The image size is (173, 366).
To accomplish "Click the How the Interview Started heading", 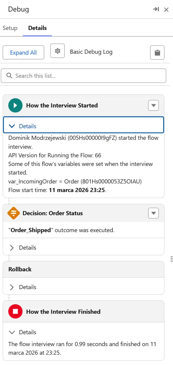I will [x=62, y=105].
